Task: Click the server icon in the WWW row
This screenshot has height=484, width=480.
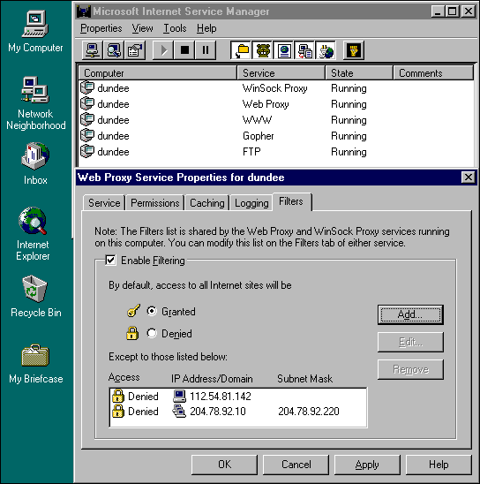Action: point(87,119)
